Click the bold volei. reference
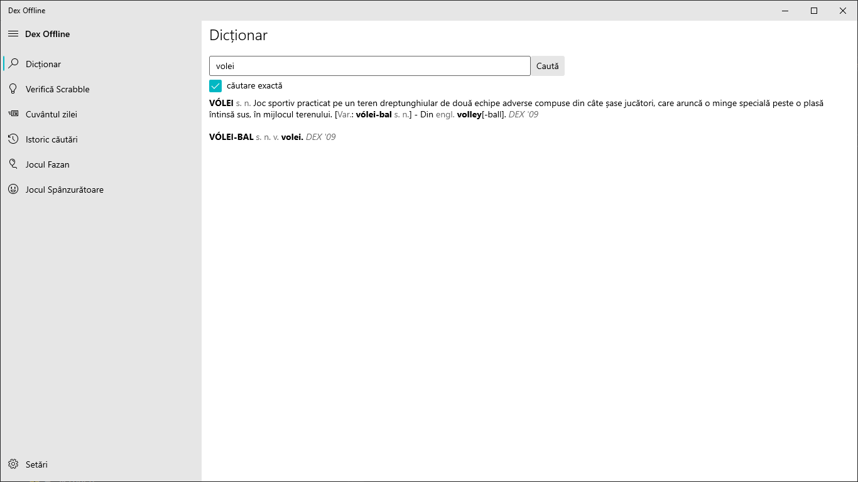The image size is (858, 482). (292, 137)
